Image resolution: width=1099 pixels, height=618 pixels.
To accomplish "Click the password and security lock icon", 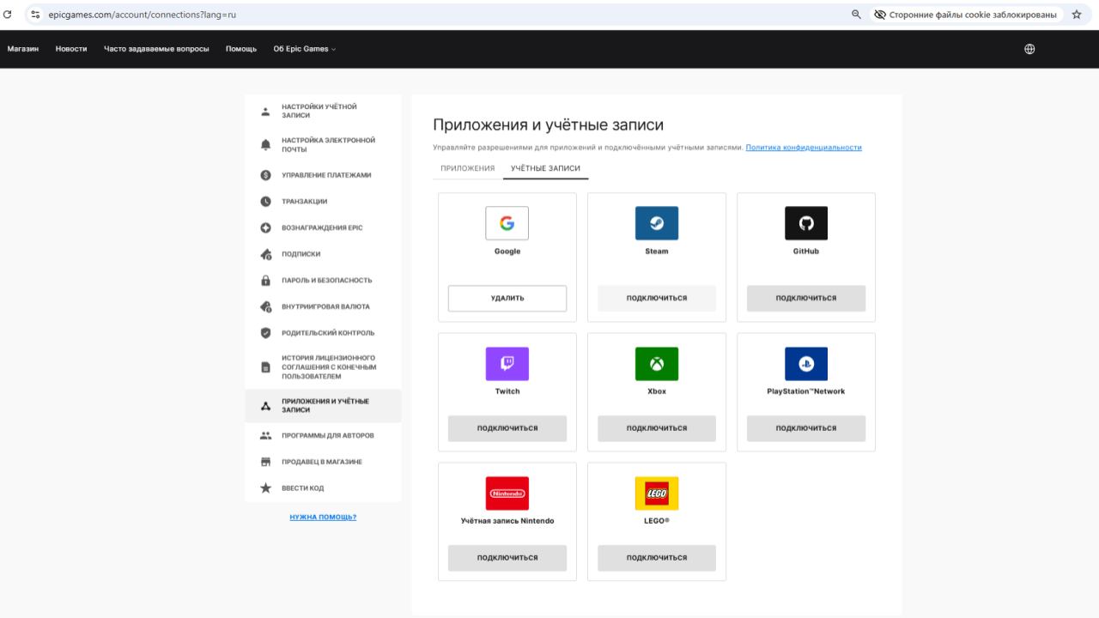I will [x=265, y=281].
